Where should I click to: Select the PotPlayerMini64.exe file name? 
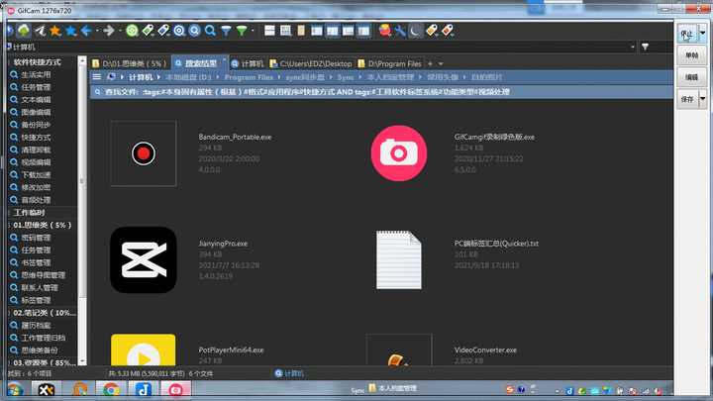[x=231, y=351]
